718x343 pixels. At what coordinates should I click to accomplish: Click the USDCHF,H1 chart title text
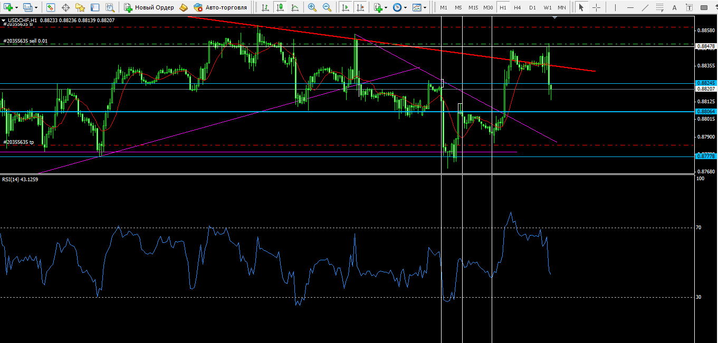click(22, 20)
